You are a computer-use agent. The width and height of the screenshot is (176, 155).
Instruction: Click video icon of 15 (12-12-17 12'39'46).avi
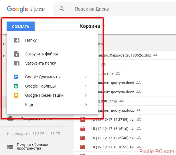coord(83,138)
